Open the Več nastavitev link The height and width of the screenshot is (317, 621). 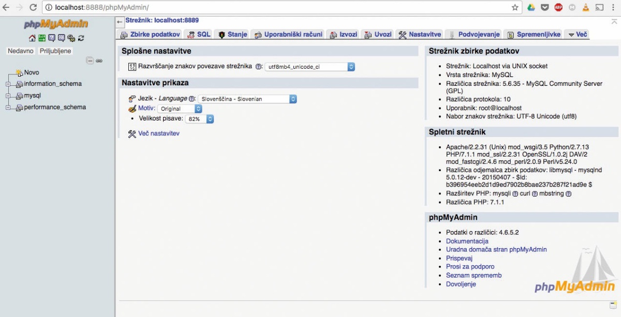coord(159,133)
